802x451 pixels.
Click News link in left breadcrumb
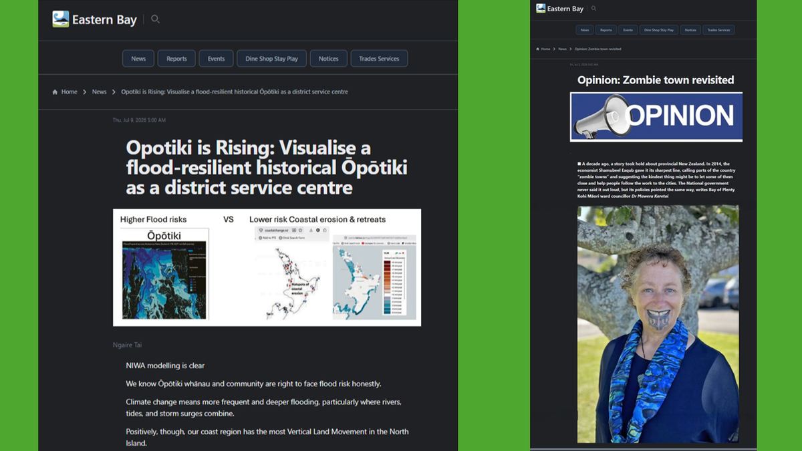tap(100, 92)
